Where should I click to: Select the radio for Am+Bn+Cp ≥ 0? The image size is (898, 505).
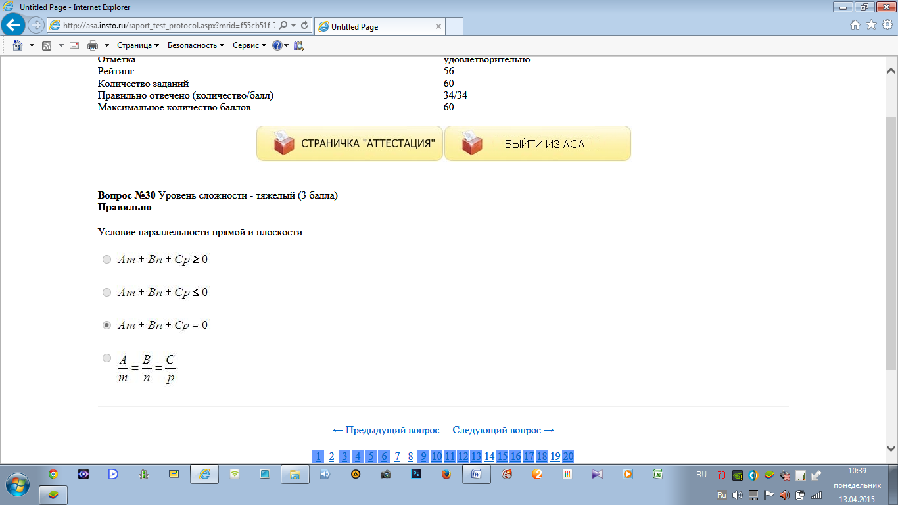(106, 260)
